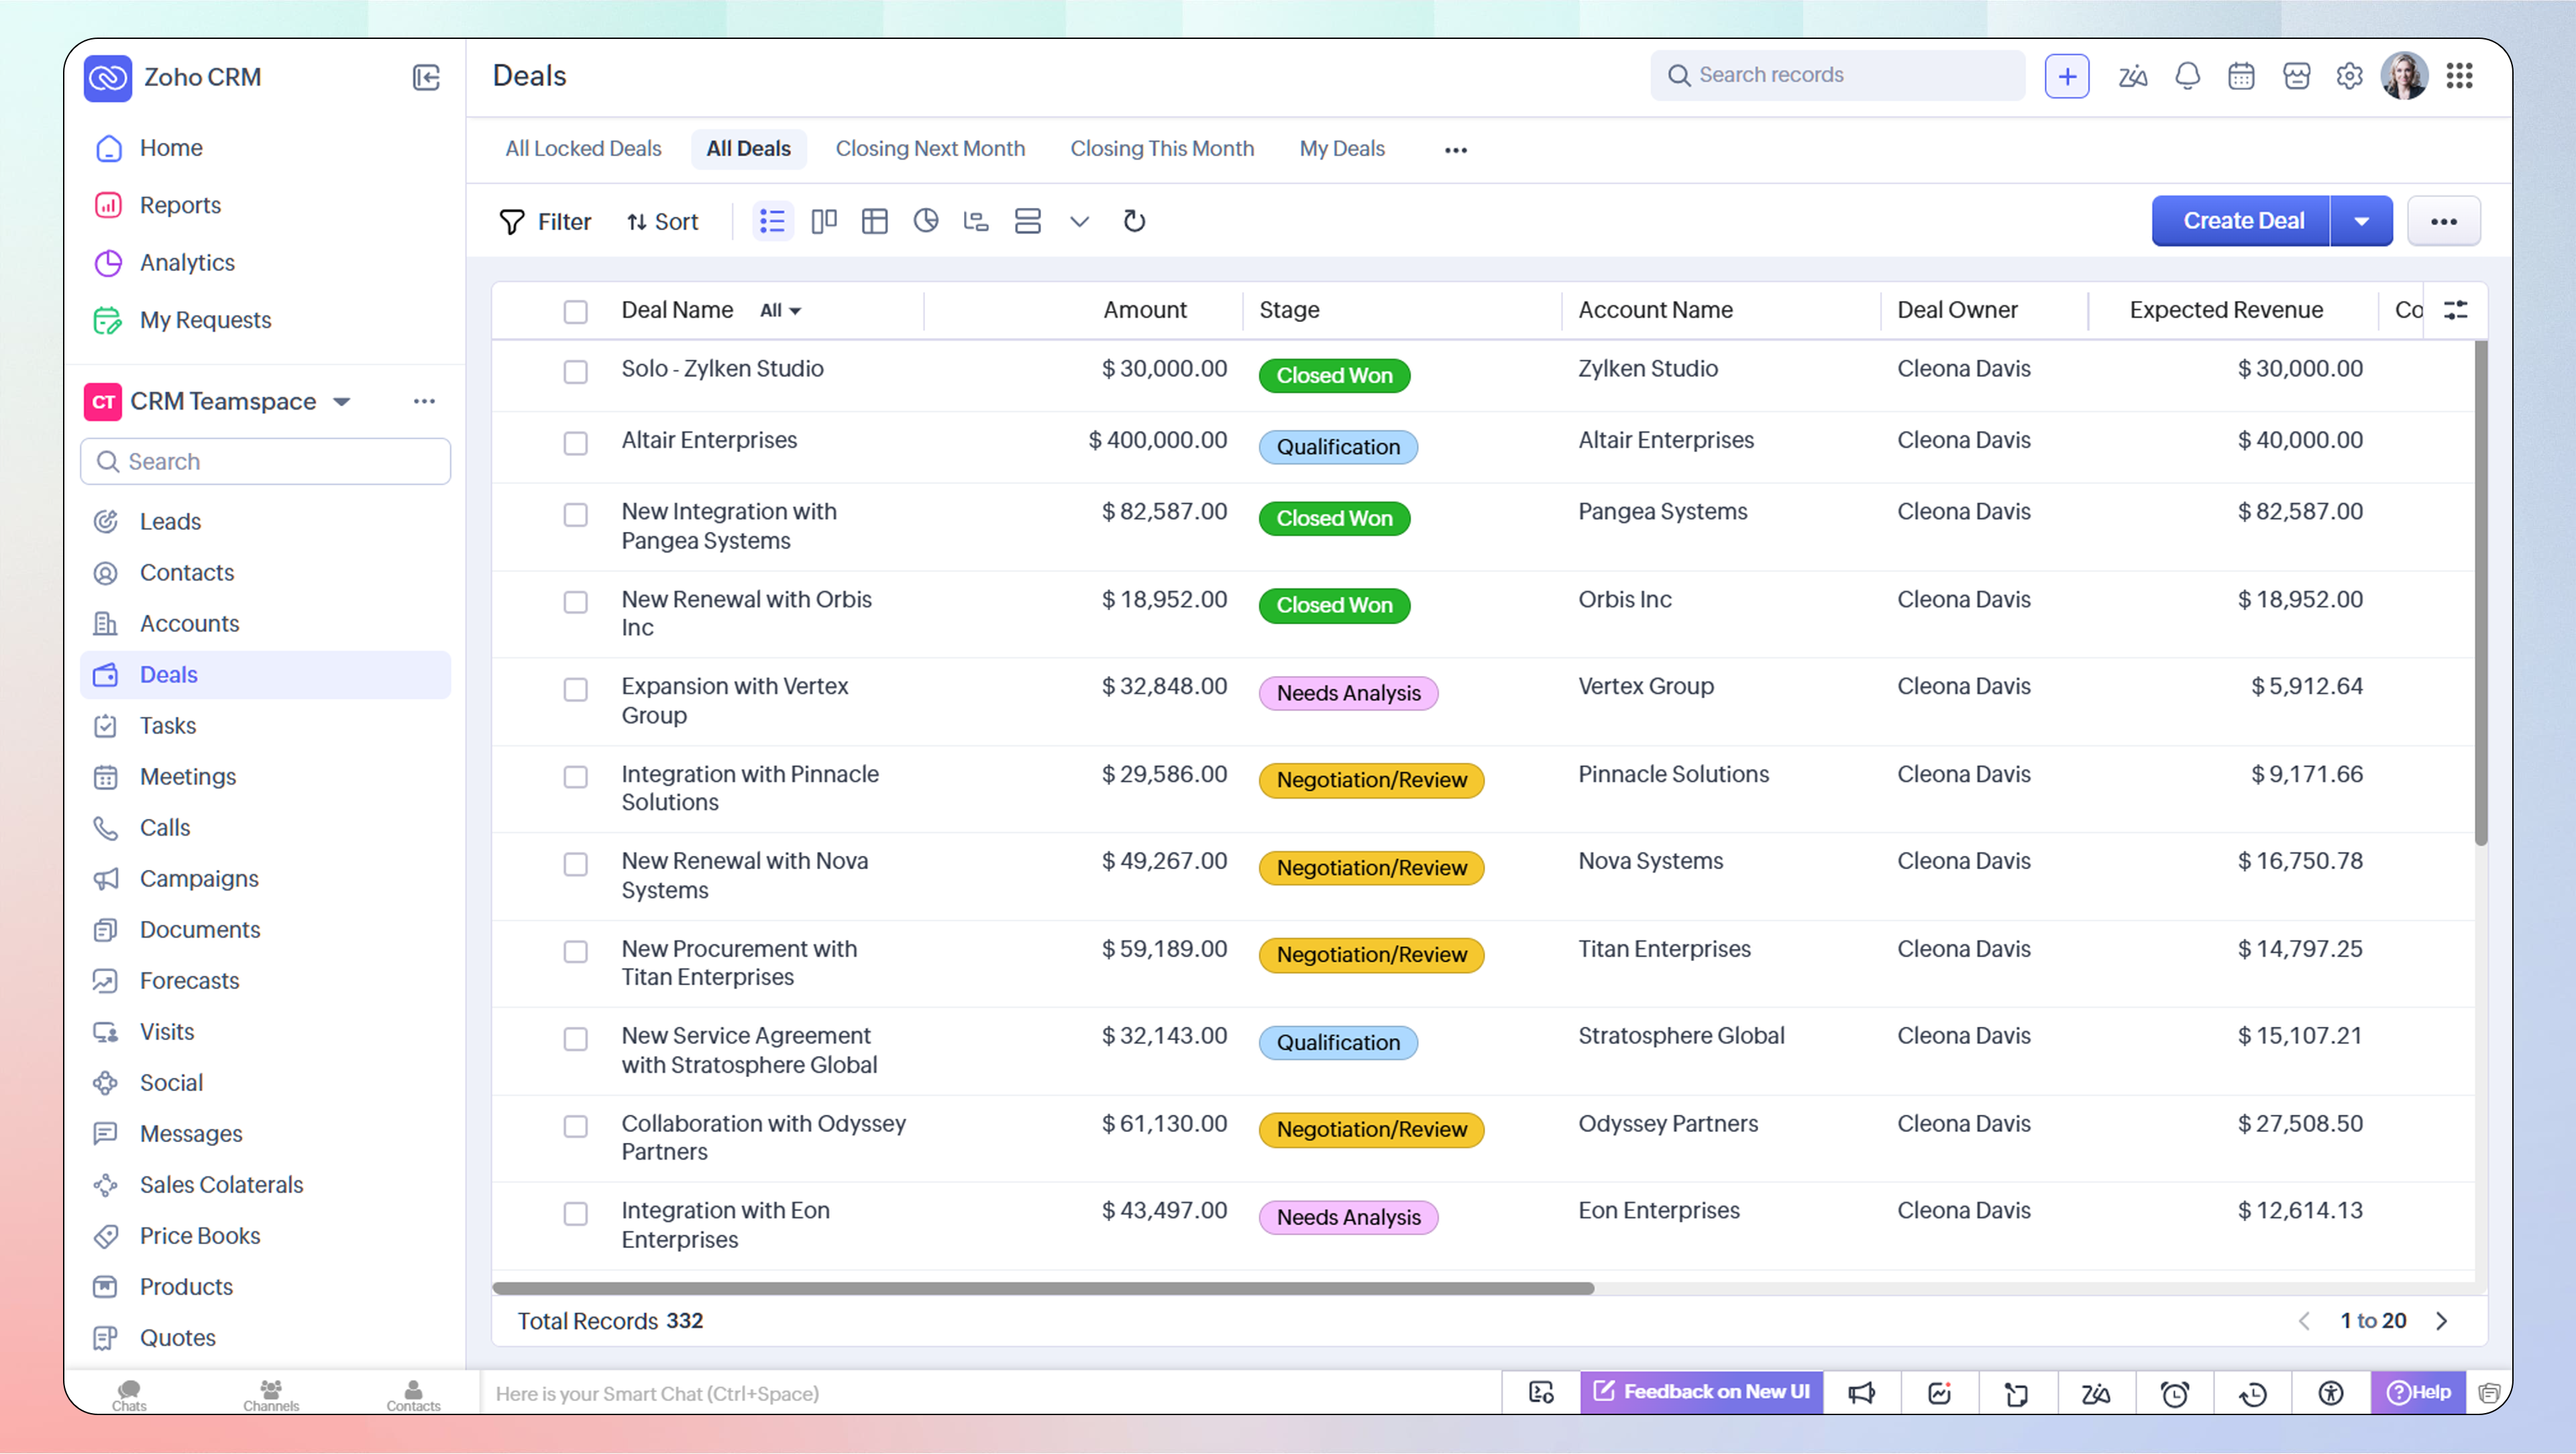The width and height of the screenshot is (2576, 1454).
Task: Check the Solo - Zylken Studio row
Action: (x=575, y=372)
